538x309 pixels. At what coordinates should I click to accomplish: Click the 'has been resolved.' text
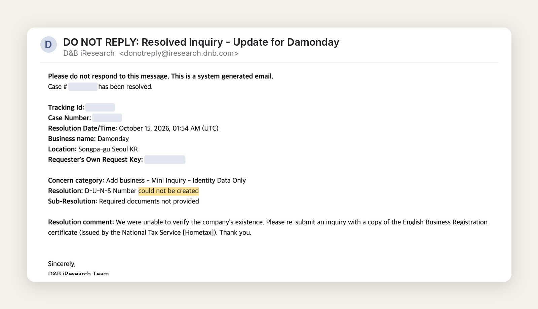coord(125,87)
